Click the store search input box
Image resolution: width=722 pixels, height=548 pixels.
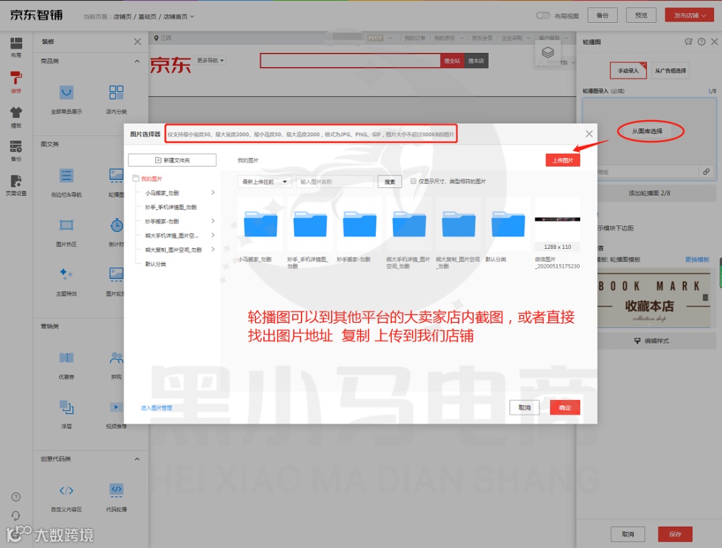coord(350,60)
